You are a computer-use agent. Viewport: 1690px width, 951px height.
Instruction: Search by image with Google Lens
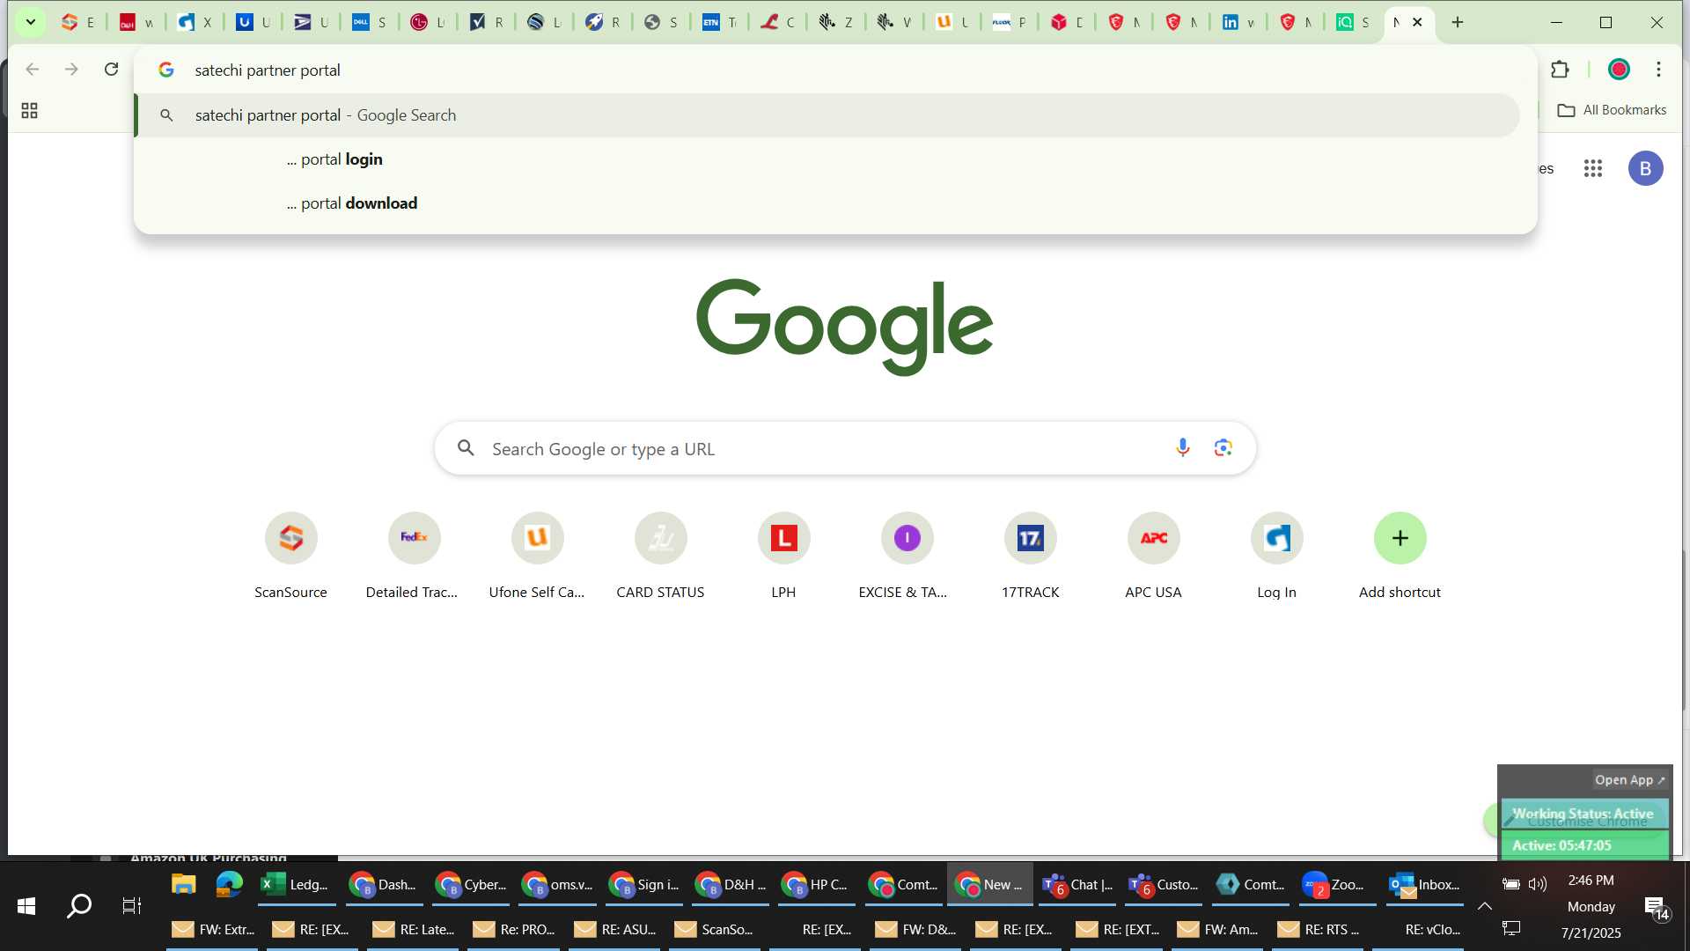1223,448
